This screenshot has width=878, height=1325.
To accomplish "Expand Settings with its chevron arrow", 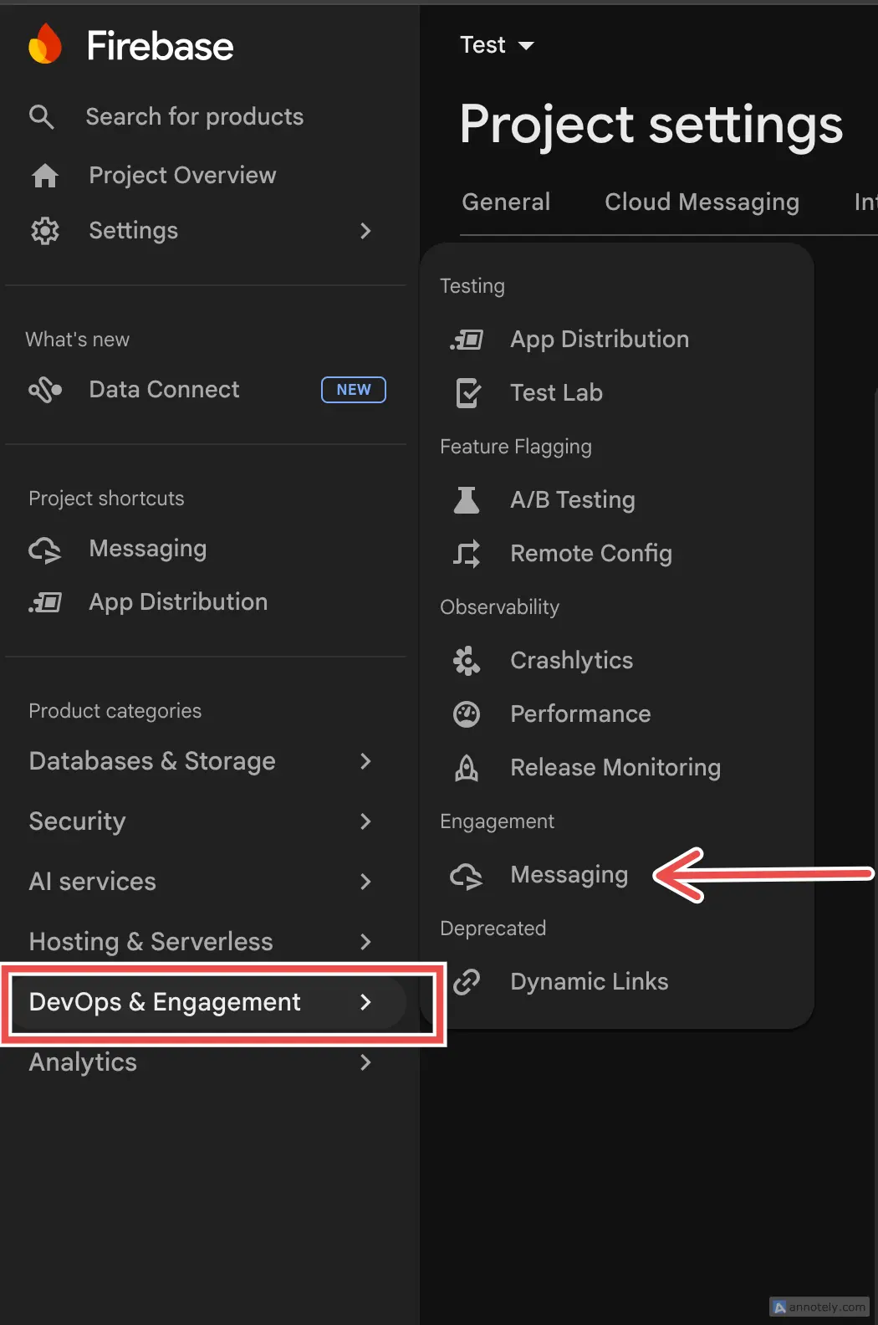I will [365, 231].
